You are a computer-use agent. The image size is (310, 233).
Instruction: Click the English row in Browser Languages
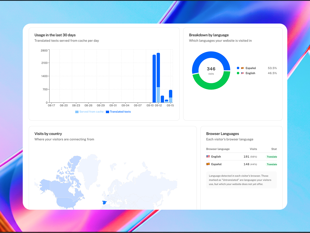tap(242, 157)
